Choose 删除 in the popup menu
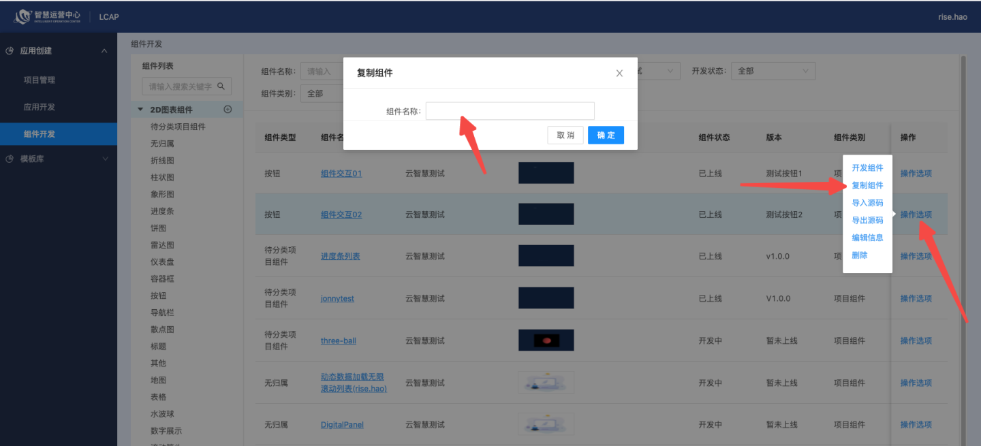The height and width of the screenshot is (446, 981). 860,255
